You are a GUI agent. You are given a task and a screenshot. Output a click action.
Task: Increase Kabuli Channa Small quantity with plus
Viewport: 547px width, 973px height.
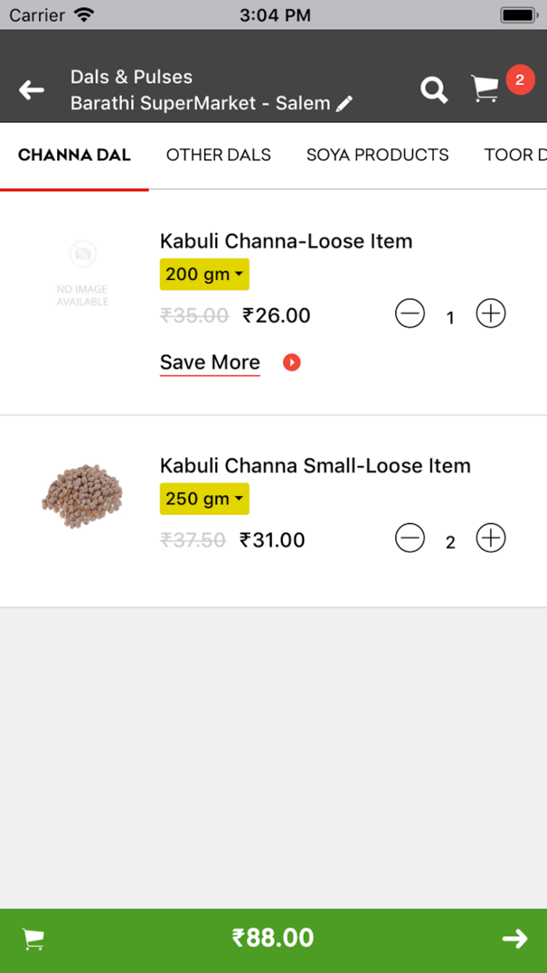tap(491, 538)
